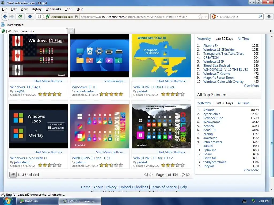Click the IconPackager category link
Screen dimensions: 274x205
[x=114, y=81]
